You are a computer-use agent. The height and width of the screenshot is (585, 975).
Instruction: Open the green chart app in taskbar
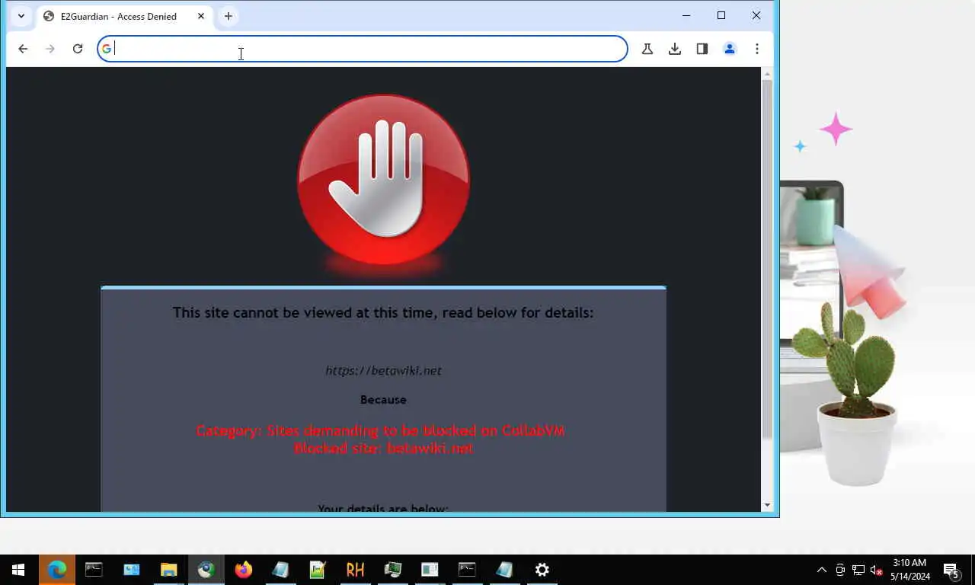tap(318, 570)
